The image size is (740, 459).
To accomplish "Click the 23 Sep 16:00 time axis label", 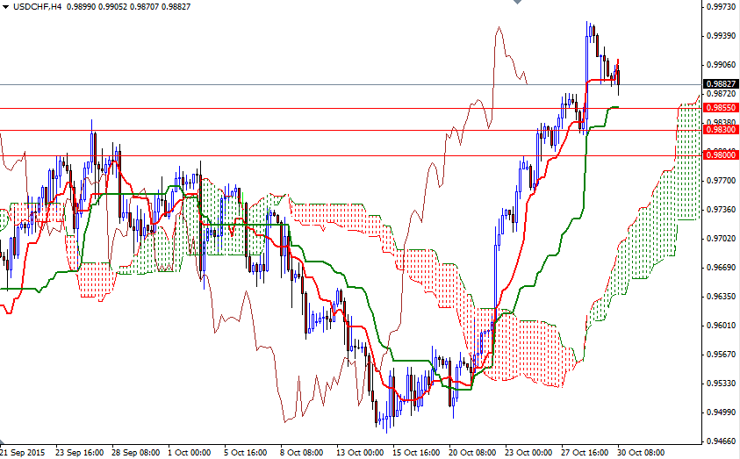I will [79, 452].
